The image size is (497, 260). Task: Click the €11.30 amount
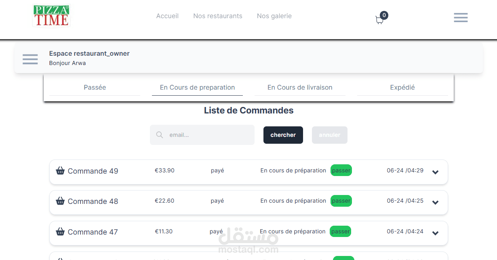pyautogui.click(x=164, y=231)
